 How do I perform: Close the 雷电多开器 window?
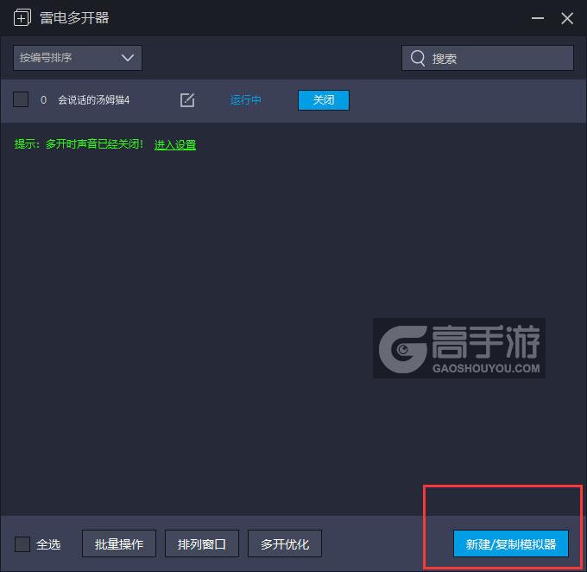click(x=567, y=18)
